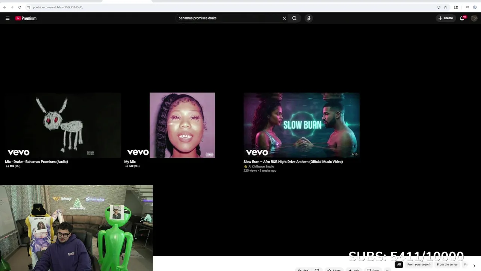Screen dimensions: 481x271
Task: Click the browser back arrow
Action: point(5,7)
